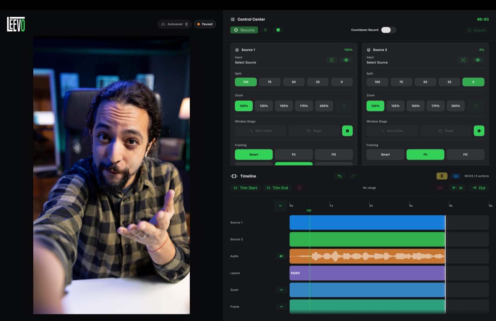Reset Source 2 zoom with the reset icon

[475, 106]
